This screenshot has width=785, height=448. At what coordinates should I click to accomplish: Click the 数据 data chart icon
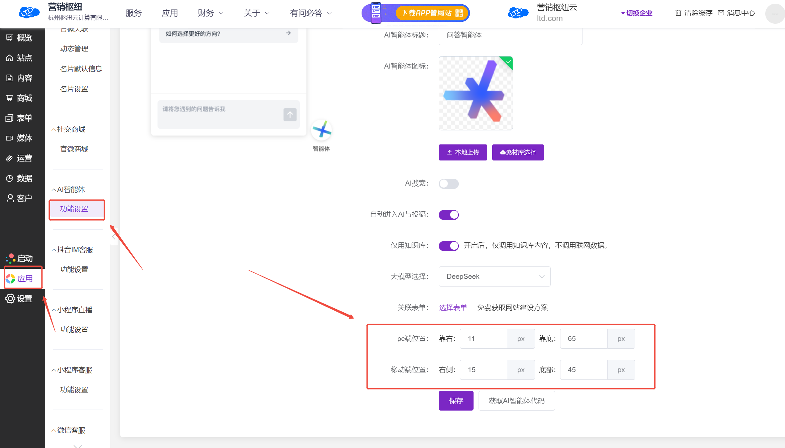(10, 178)
